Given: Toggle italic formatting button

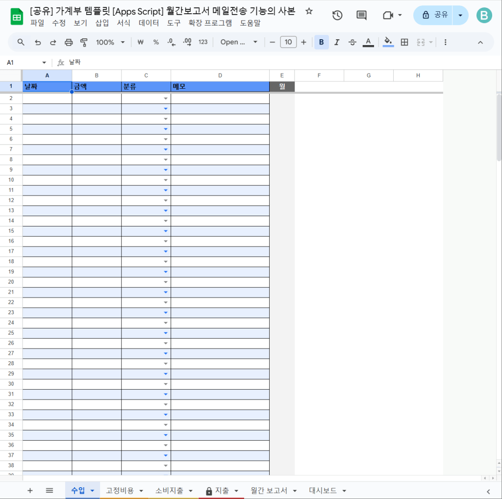Looking at the screenshot, I should pos(337,42).
